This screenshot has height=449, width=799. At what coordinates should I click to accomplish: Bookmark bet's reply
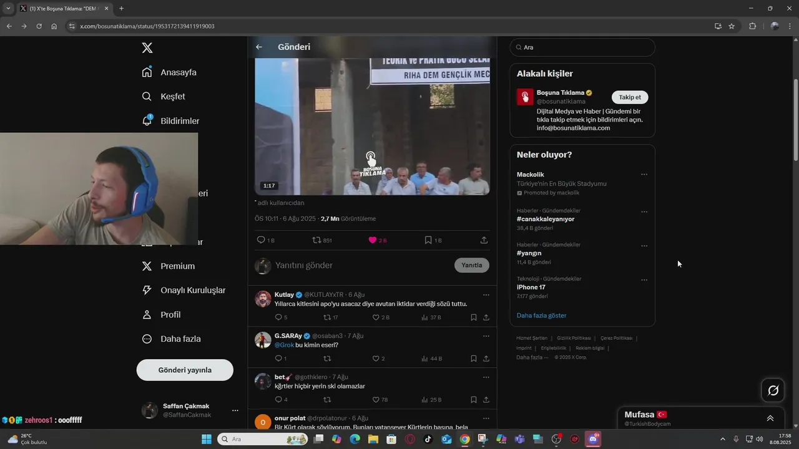474,400
